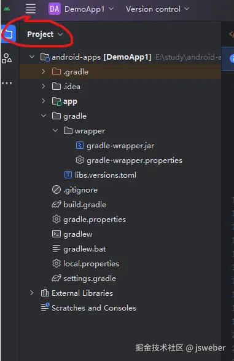Click the DA project badge icon
This screenshot has height=361, width=234.
click(x=55, y=9)
